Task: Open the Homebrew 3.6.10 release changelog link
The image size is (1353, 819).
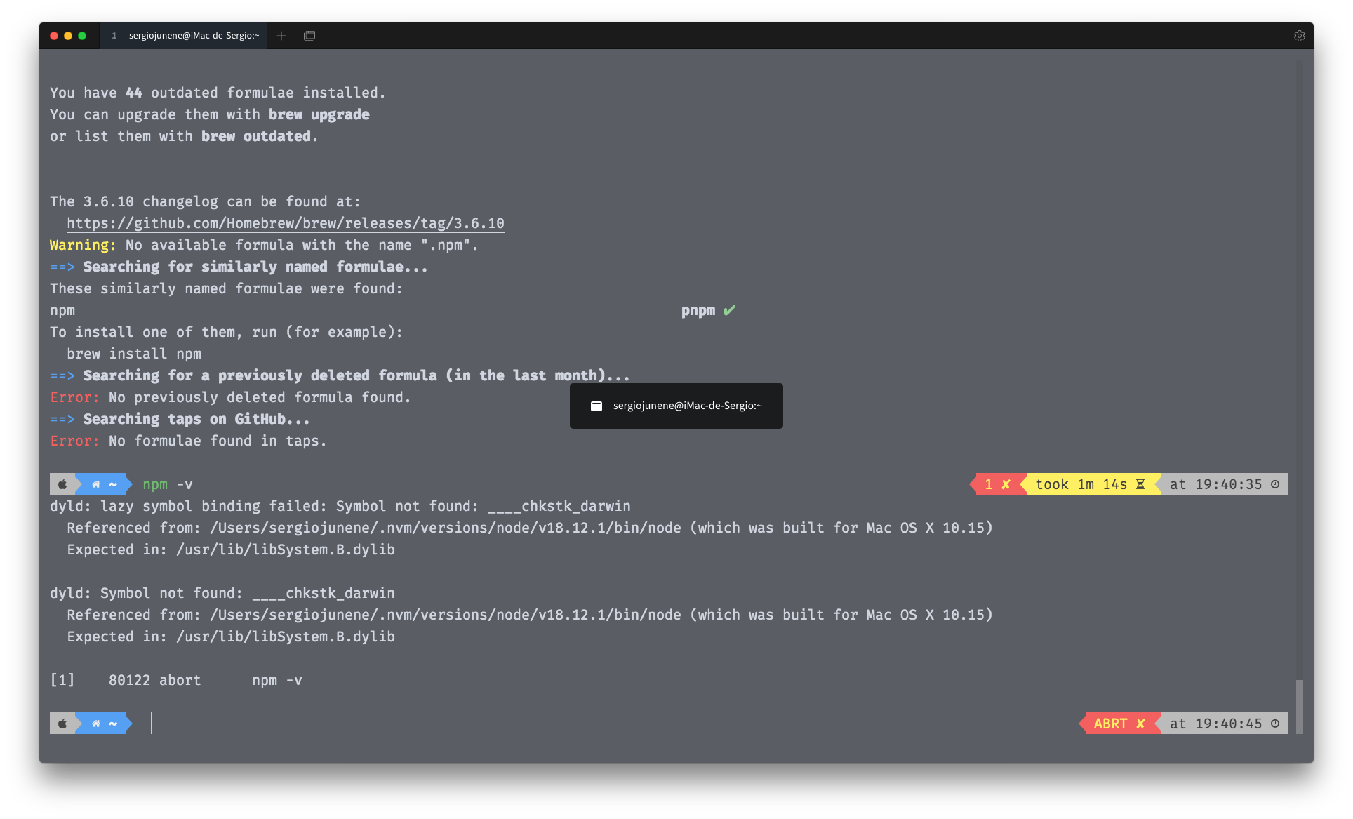Action: coord(285,223)
